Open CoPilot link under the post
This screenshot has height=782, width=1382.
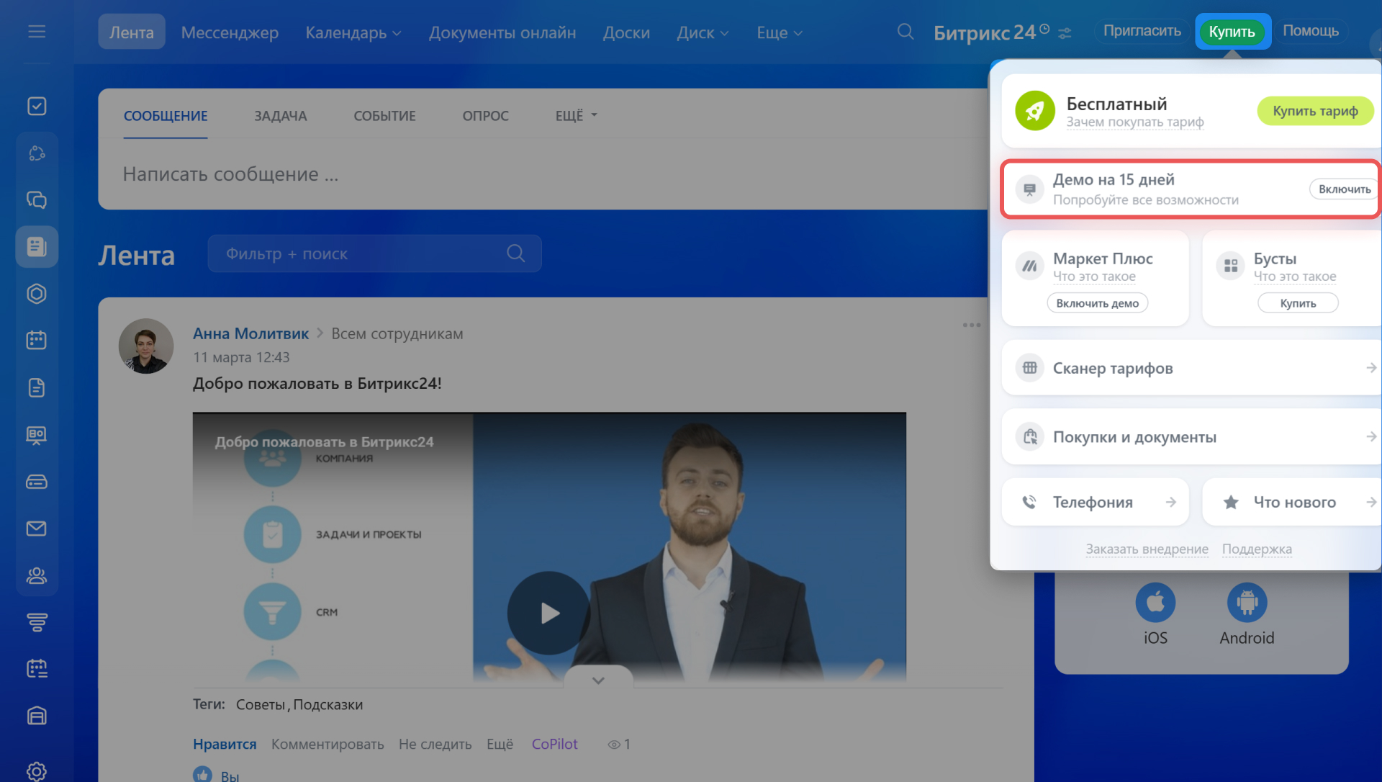tap(554, 744)
